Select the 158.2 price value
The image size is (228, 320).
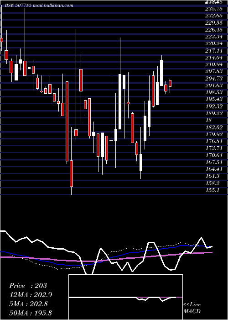[x=212, y=183]
